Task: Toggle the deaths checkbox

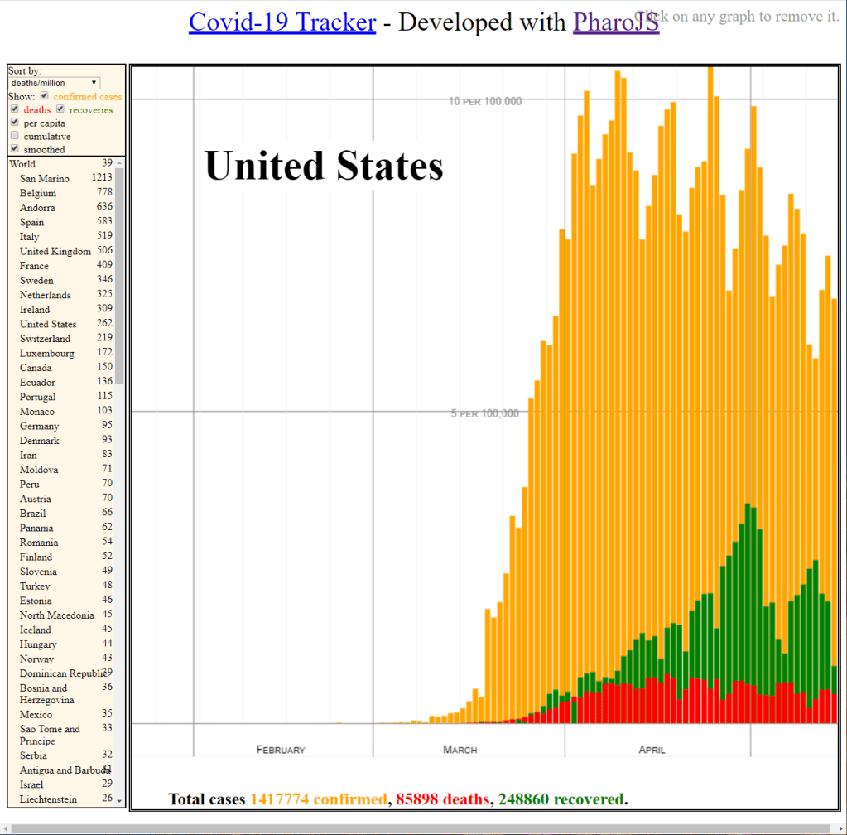Action: click(x=14, y=109)
